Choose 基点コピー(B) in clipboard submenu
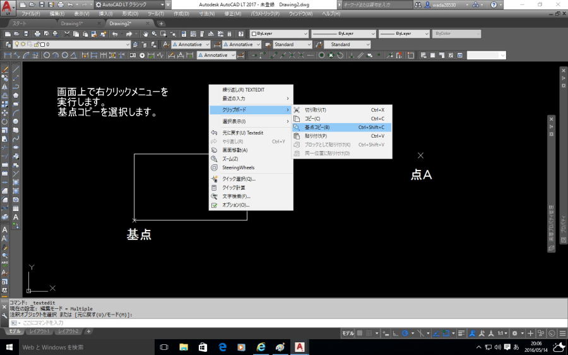The image size is (568, 355). click(342, 127)
